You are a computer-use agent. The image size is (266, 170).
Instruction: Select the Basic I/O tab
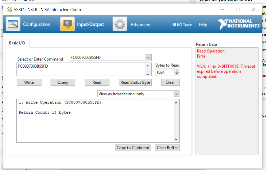click(17, 43)
